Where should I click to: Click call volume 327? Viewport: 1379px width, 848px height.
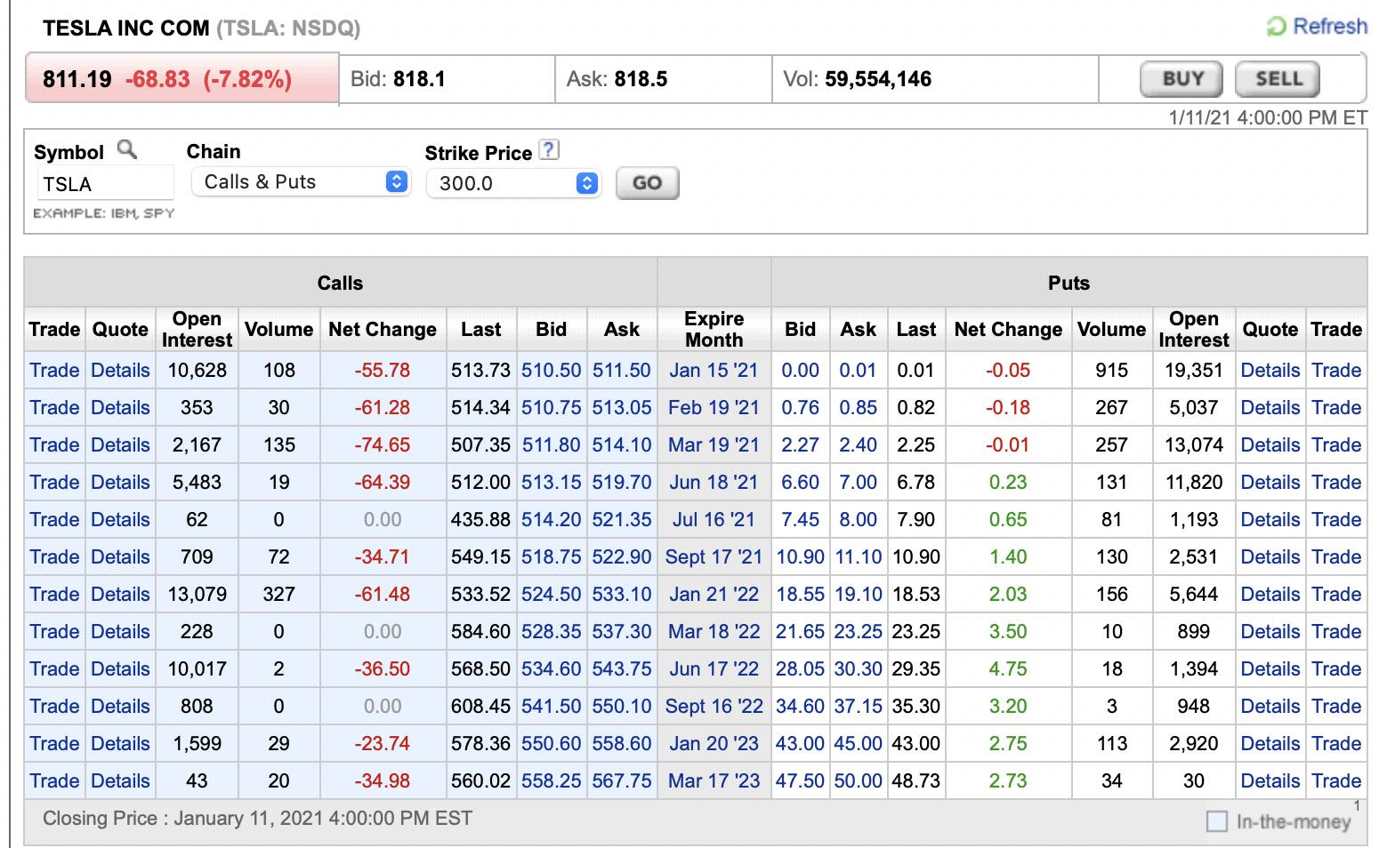pyautogui.click(x=278, y=594)
